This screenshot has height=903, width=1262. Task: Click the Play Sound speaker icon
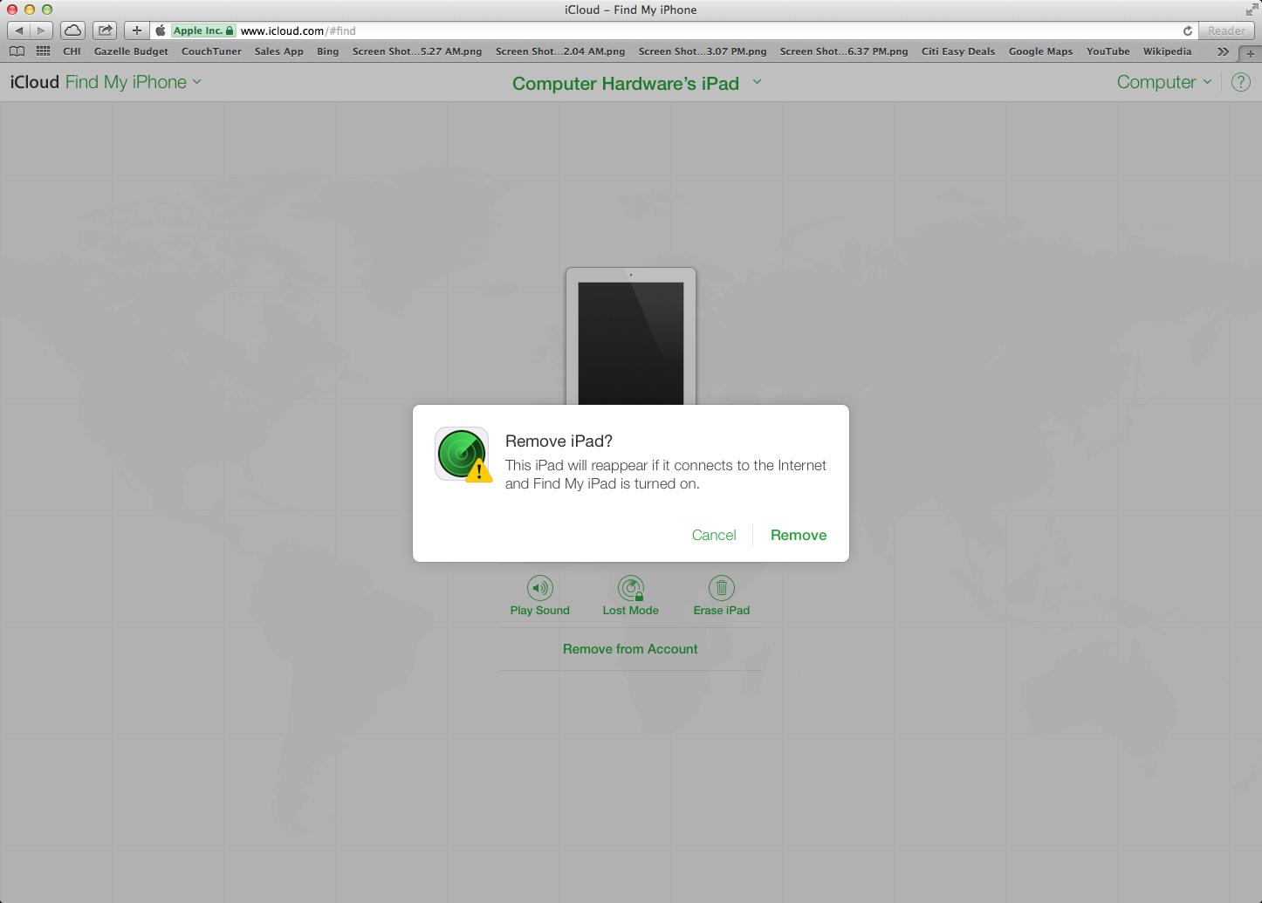click(540, 588)
